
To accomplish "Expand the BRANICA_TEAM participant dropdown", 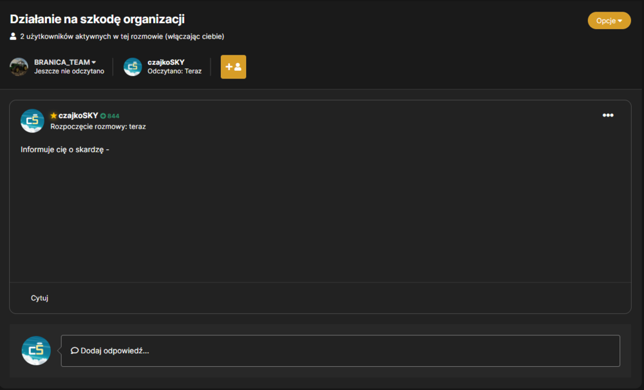I will click(65, 62).
